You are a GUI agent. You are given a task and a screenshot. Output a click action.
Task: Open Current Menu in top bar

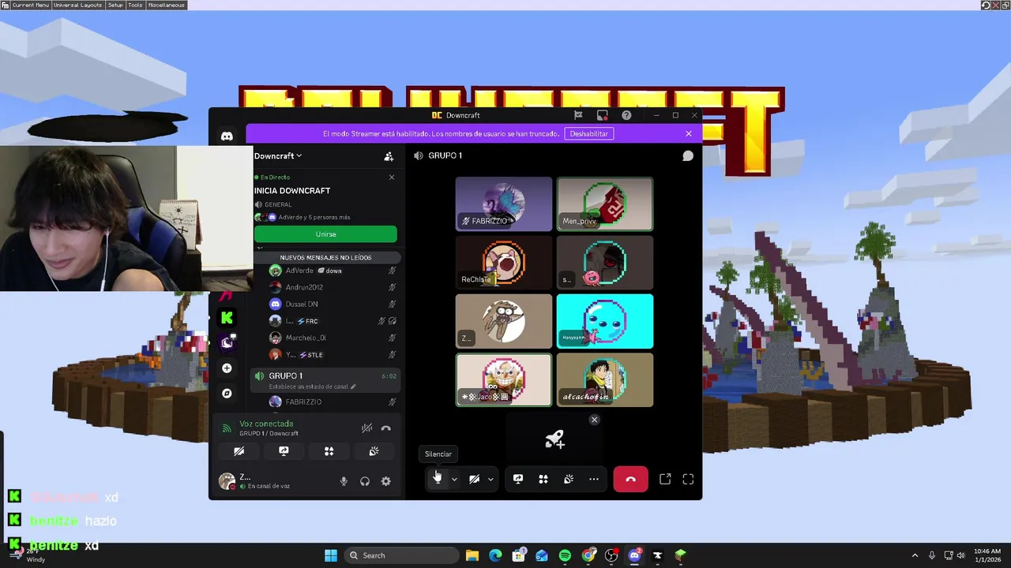click(x=31, y=5)
